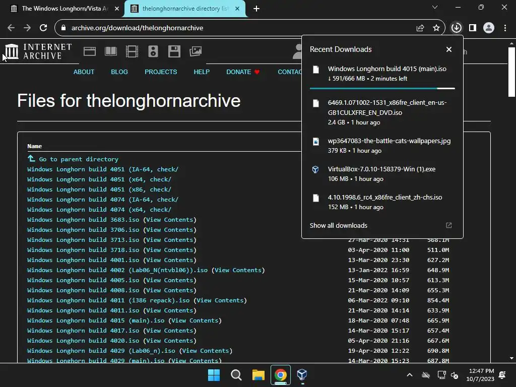The width and height of the screenshot is (516, 387).
Task: Close the thelonghornarchive directory listing tab
Action: 237,9
